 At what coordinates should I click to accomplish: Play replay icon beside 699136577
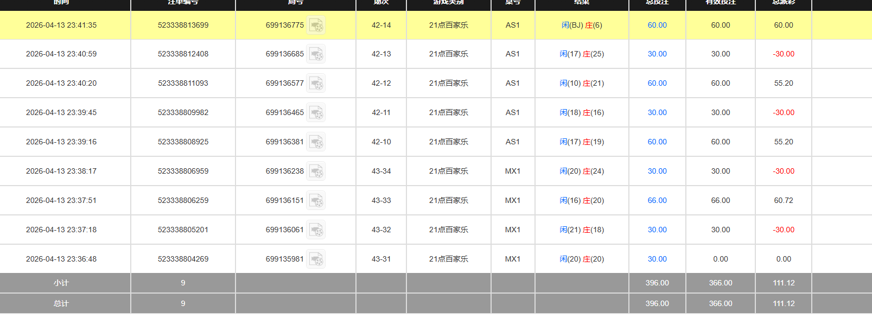[316, 84]
